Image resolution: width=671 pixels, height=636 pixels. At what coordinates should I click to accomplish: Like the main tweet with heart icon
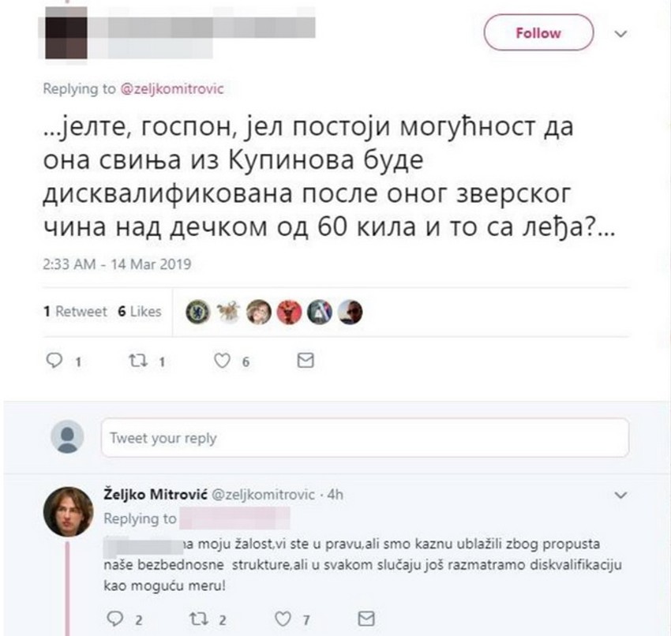[x=223, y=361]
